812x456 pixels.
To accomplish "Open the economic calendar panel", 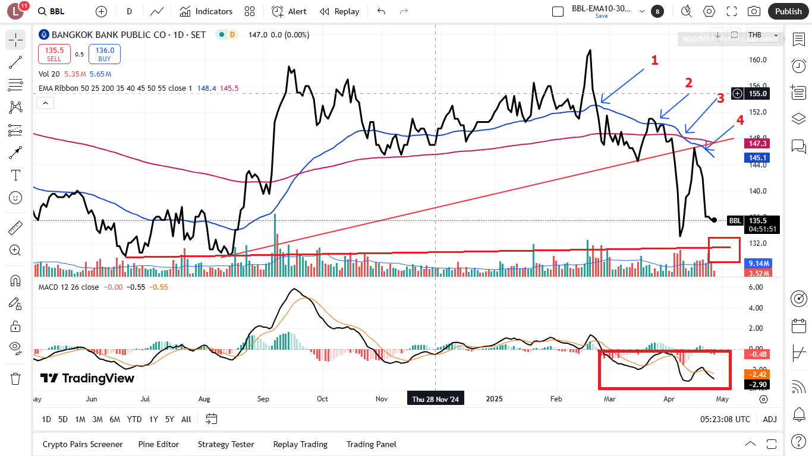I will pyautogui.click(x=798, y=326).
